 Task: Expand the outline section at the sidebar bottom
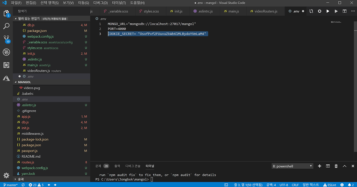(x=52, y=179)
